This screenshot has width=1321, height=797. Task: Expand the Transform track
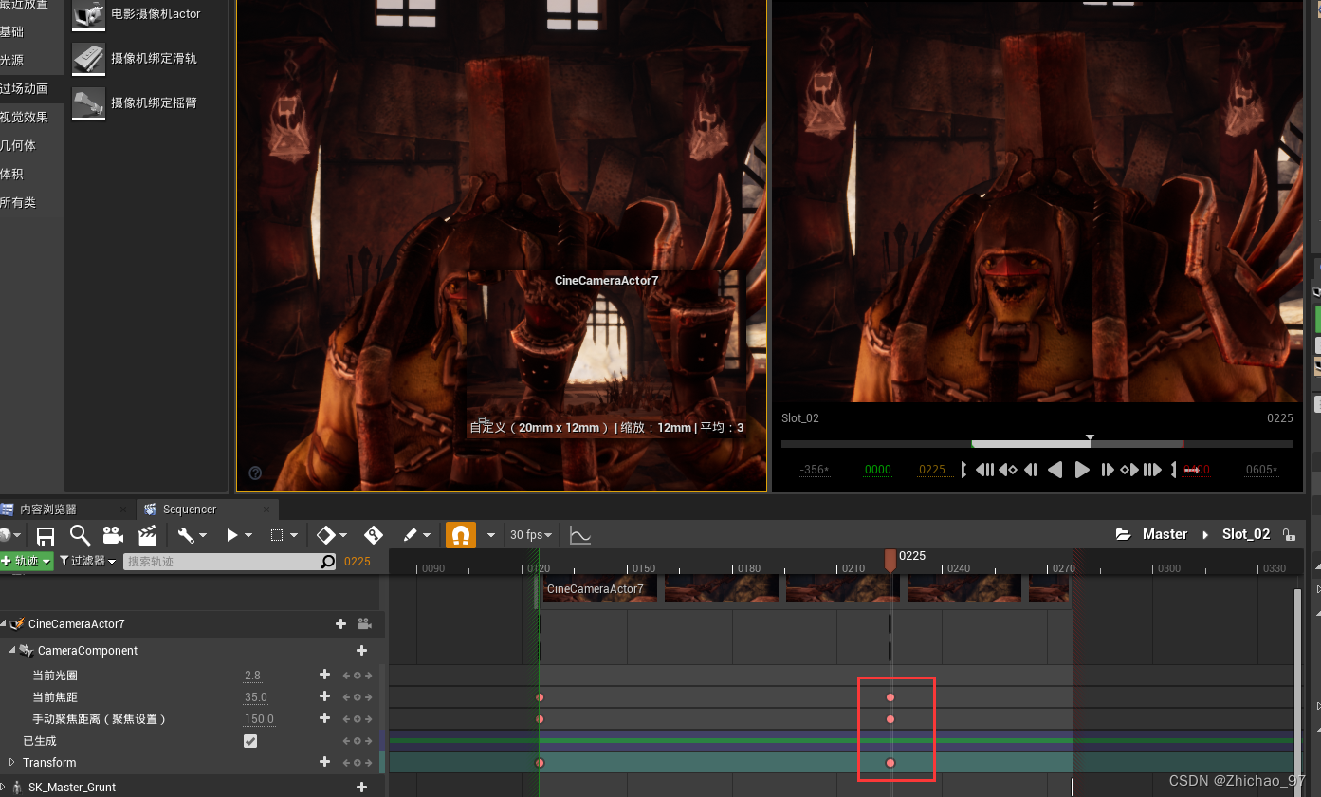point(12,762)
